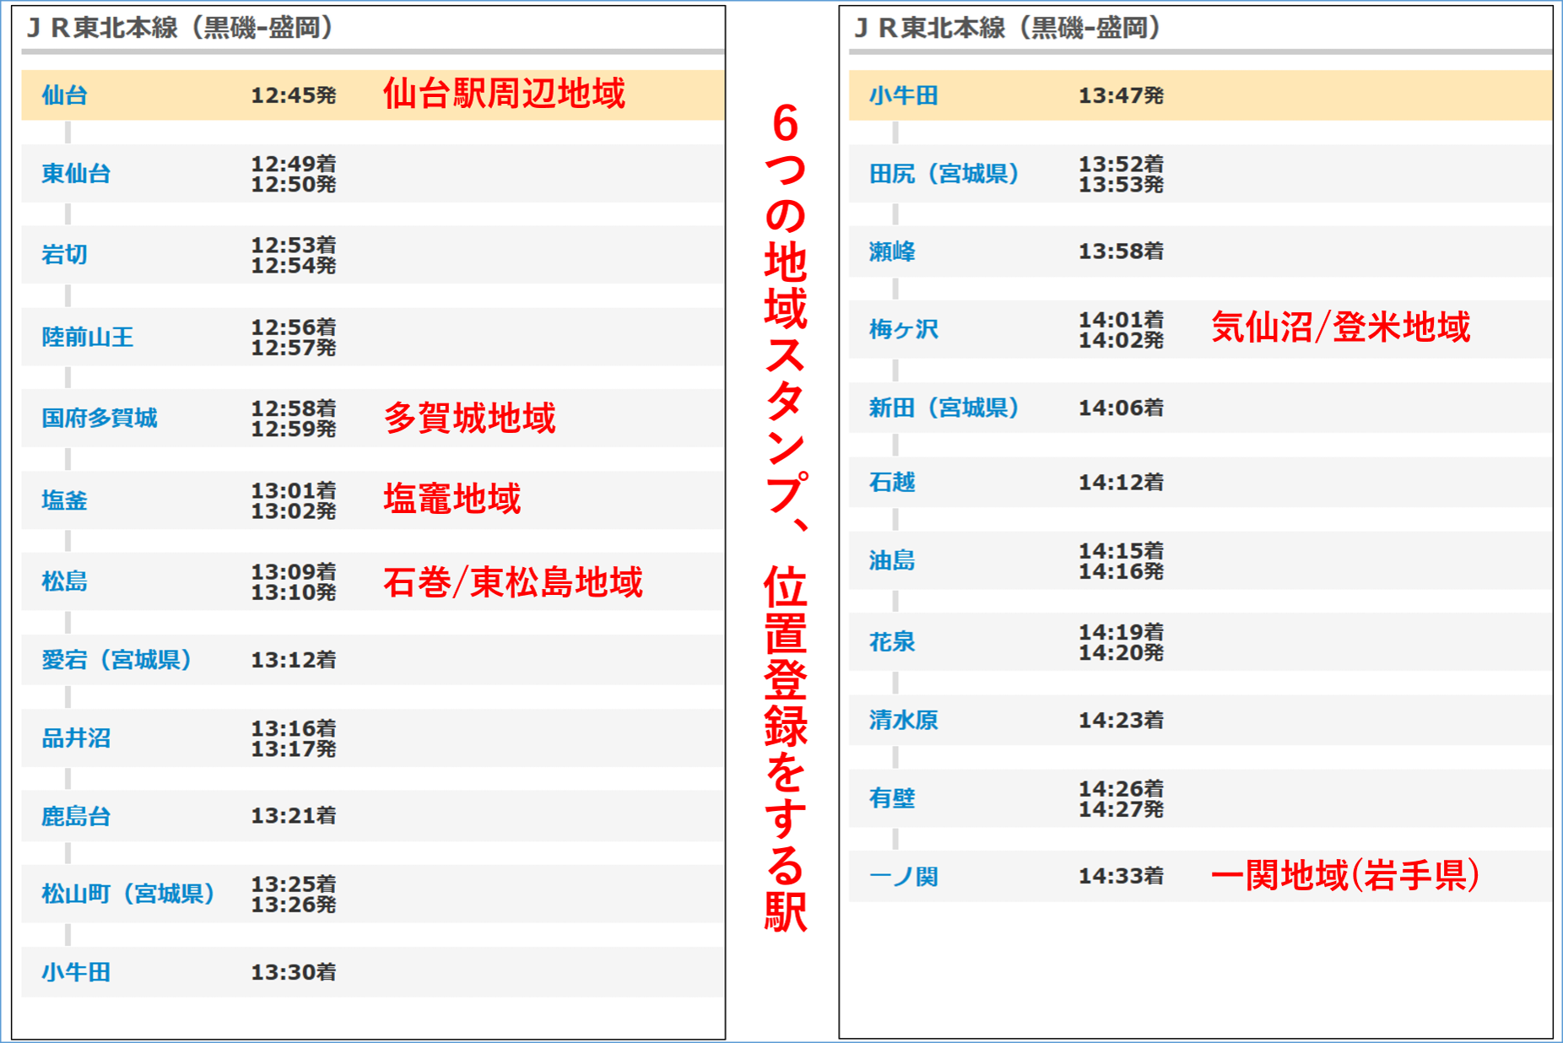
Task: Select the 石越 station link
Action: pyautogui.click(x=892, y=483)
